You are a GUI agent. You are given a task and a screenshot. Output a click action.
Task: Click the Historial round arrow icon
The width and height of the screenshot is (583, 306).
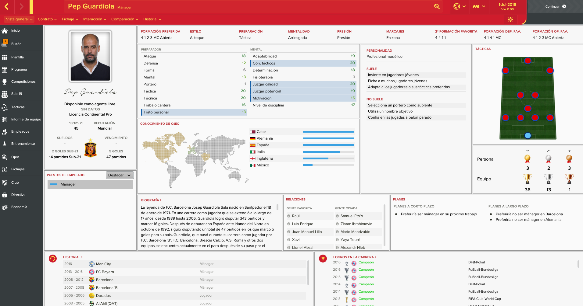click(x=53, y=259)
